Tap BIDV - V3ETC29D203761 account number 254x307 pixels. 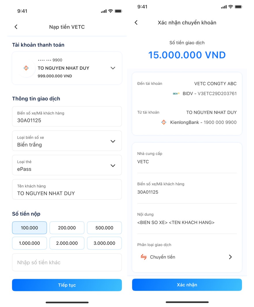[210, 94]
